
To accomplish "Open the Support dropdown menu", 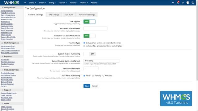I will pos(62,3).
